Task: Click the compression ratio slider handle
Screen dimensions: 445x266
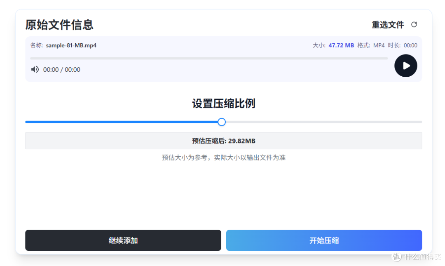Action: [x=222, y=122]
